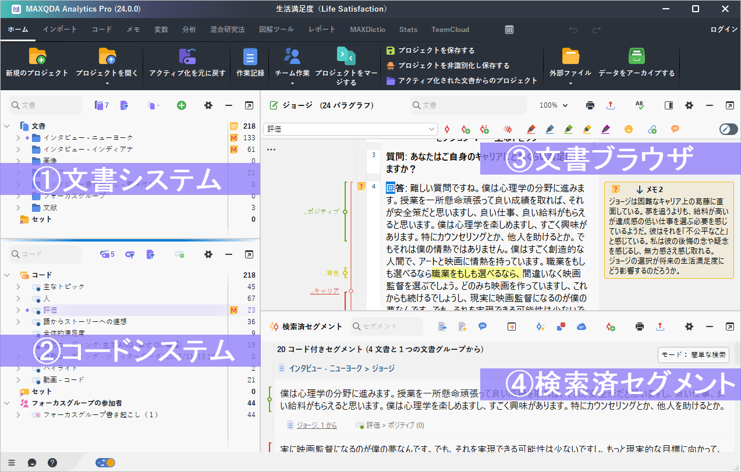Click the help question mark icon in the status bar
This screenshot has width=741, height=472.
pyautogui.click(x=52, y=463)
